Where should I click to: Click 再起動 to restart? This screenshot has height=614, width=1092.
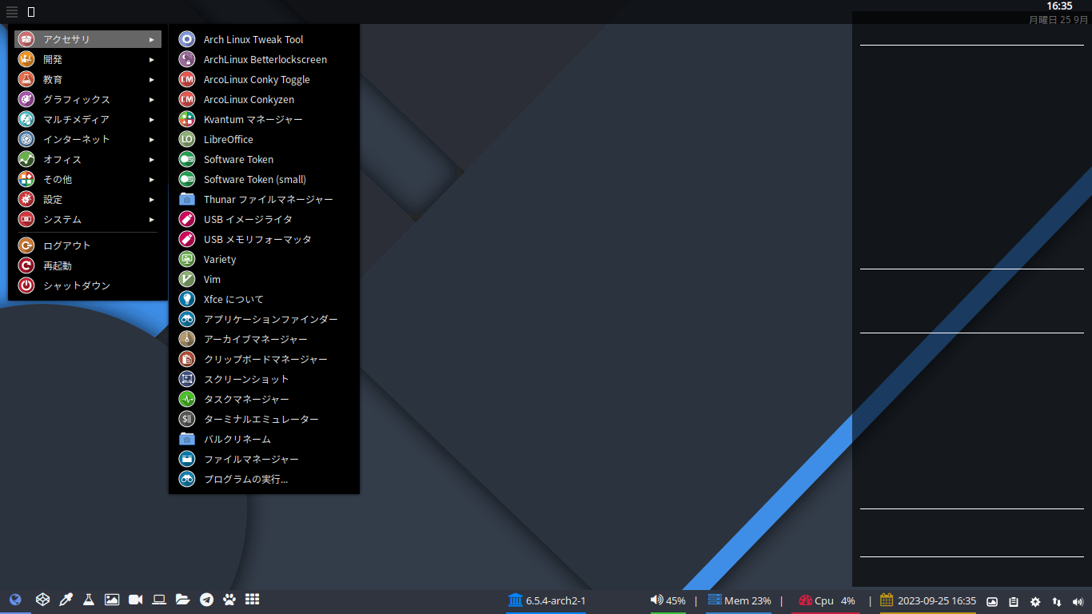coord(88,265)
